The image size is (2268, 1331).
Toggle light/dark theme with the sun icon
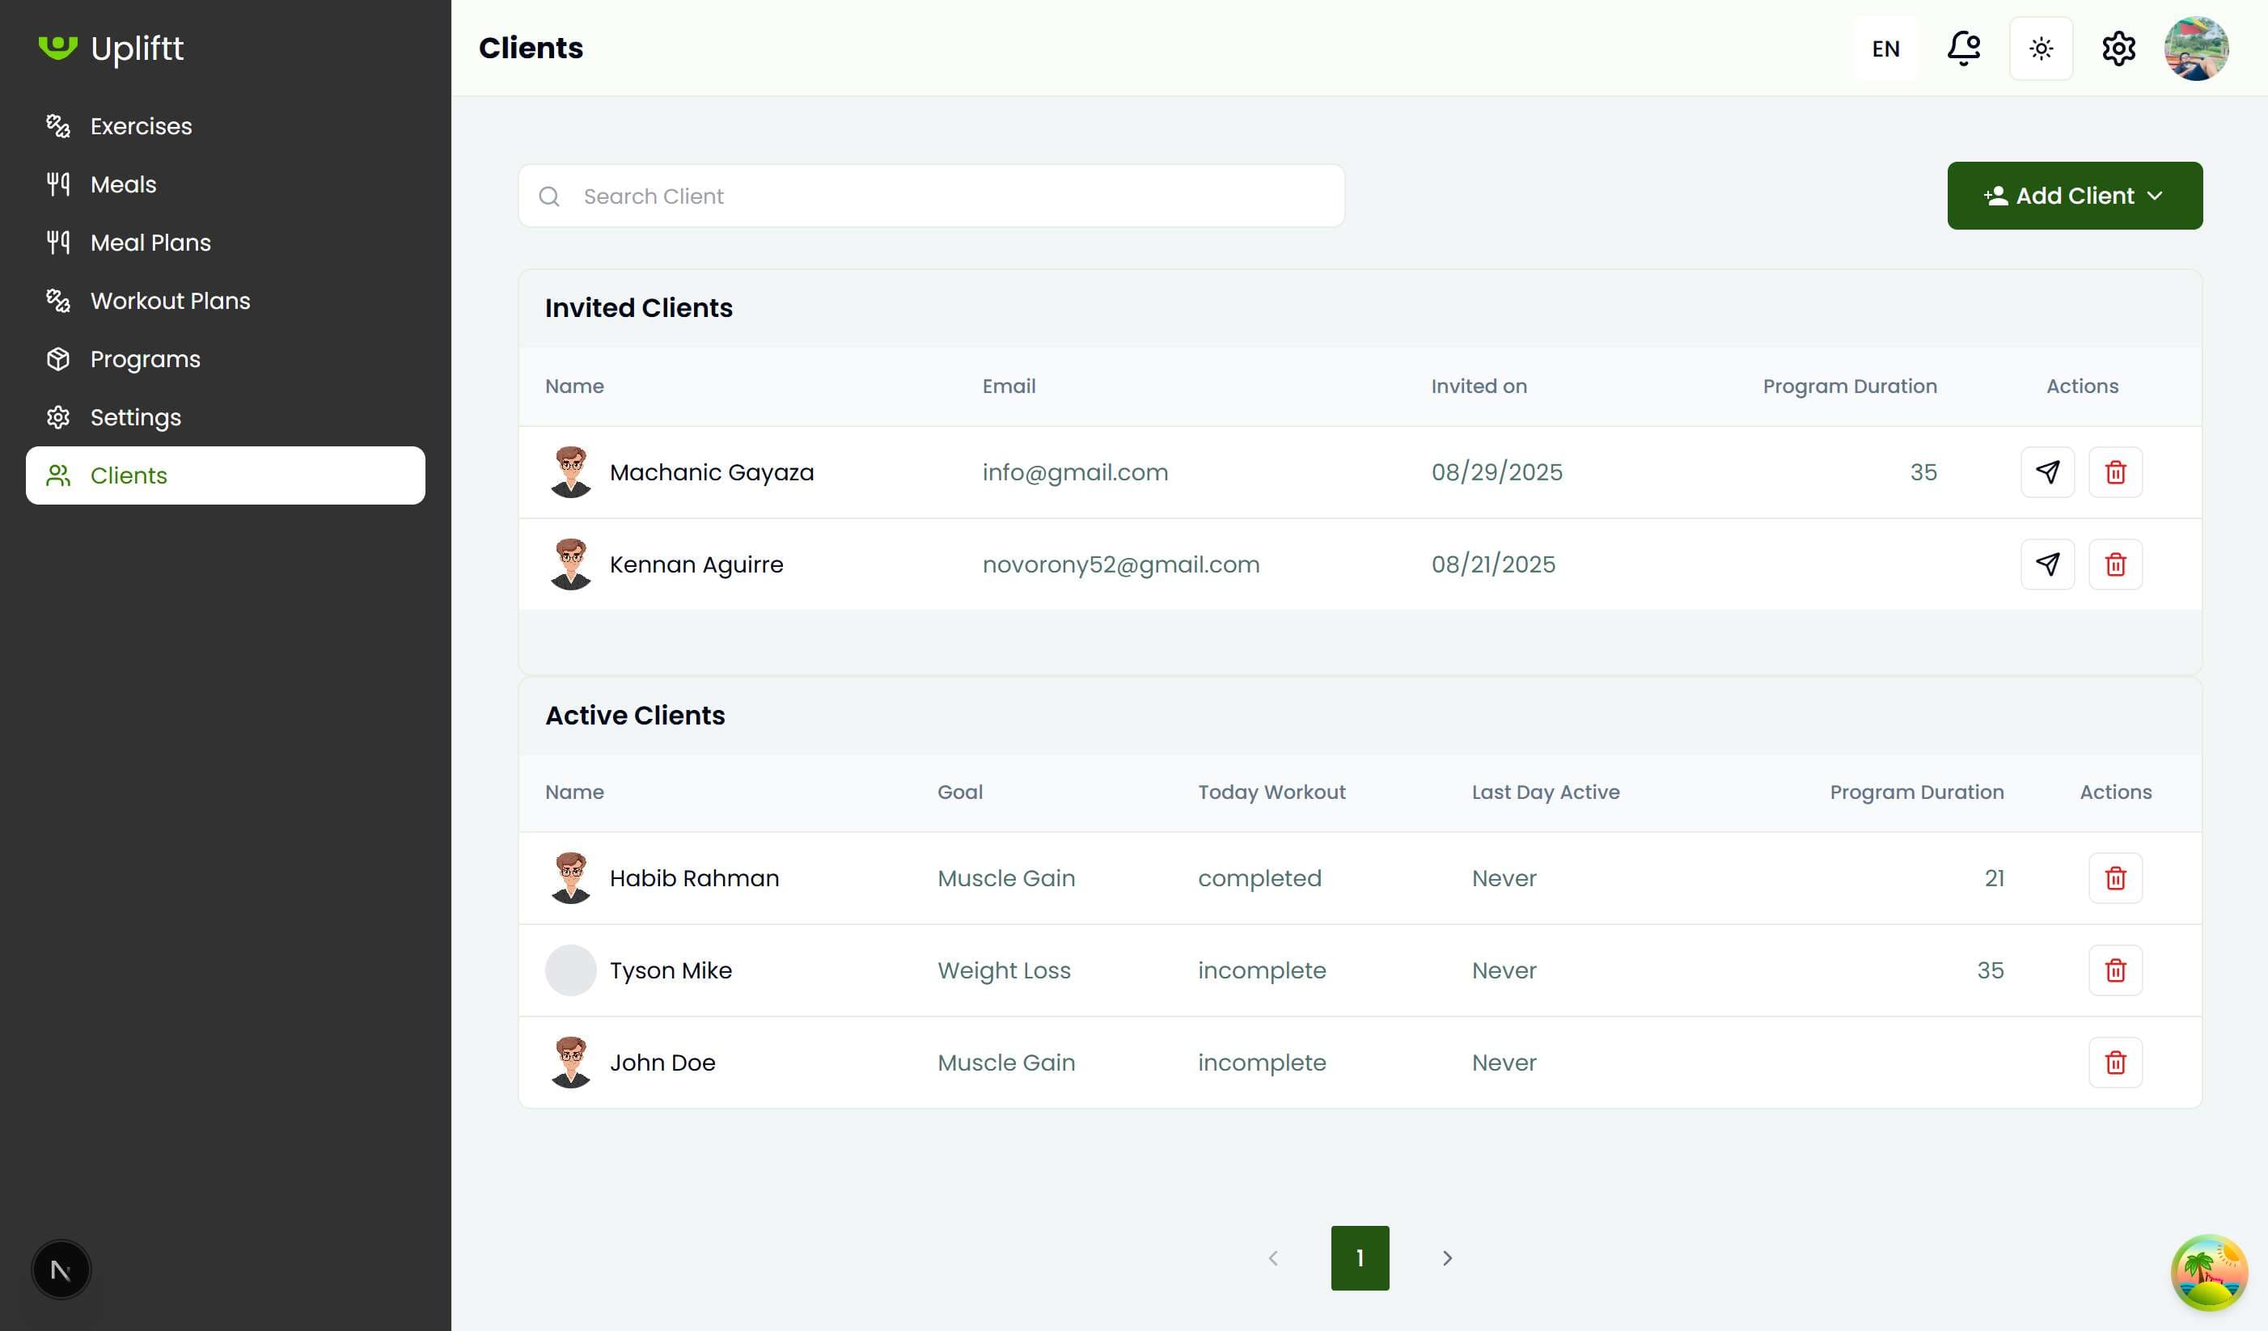tap(2040, 48)
